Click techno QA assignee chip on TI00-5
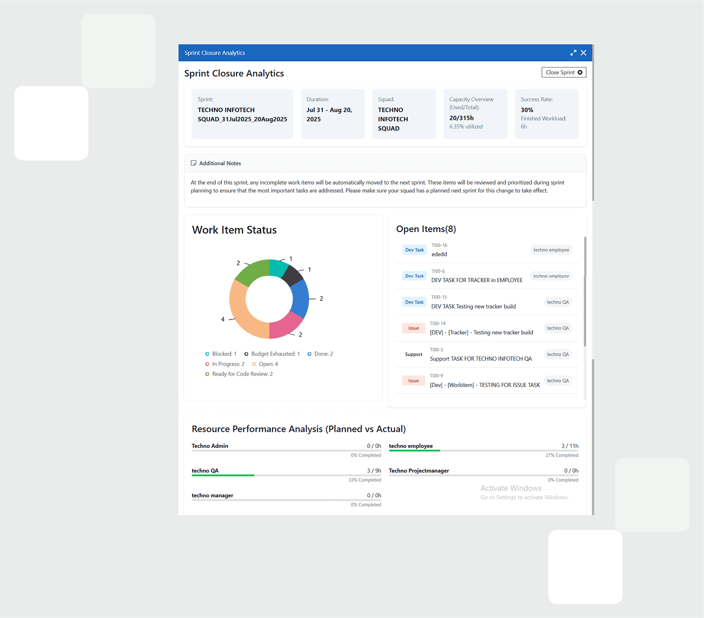704x618 pixels. tap(558, 354)
